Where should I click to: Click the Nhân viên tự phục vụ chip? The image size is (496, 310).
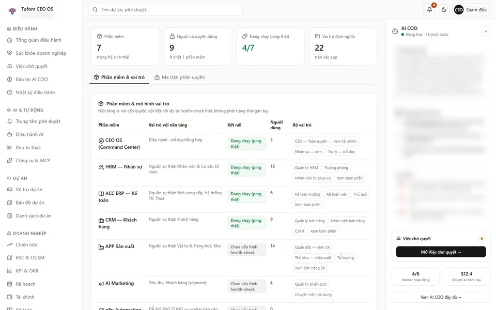(x=313, y=178)
